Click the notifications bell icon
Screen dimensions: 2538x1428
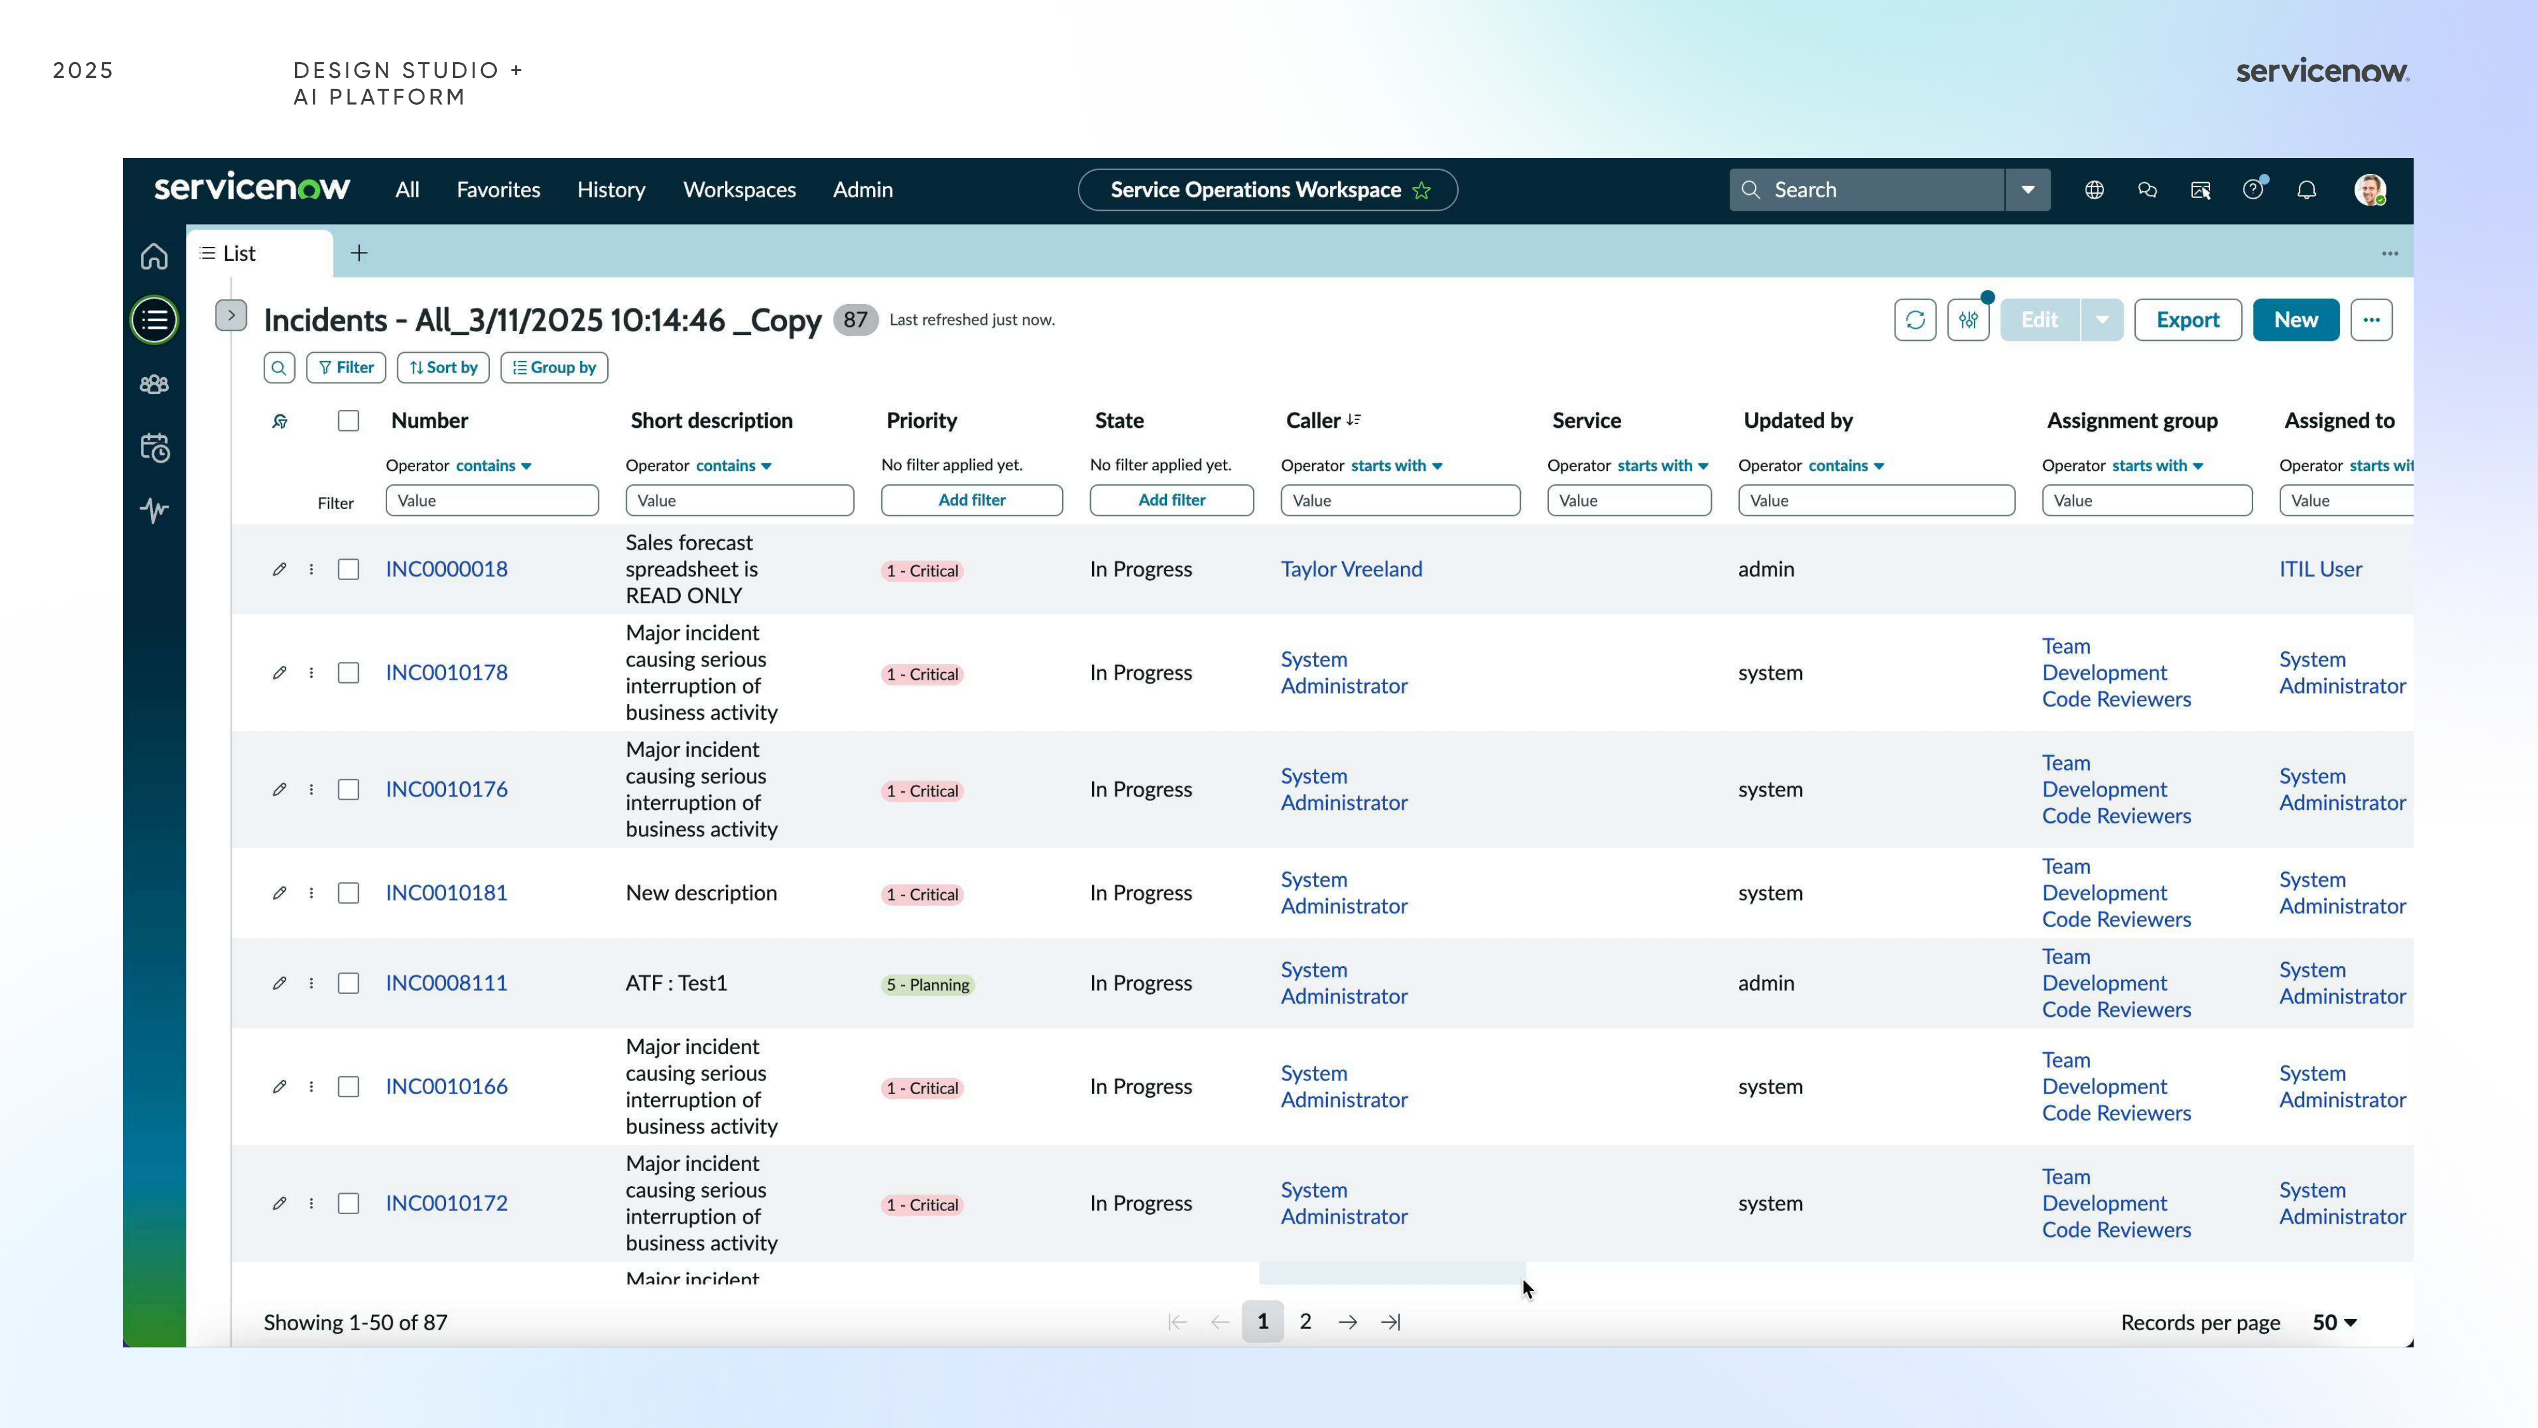point(2306,190)
